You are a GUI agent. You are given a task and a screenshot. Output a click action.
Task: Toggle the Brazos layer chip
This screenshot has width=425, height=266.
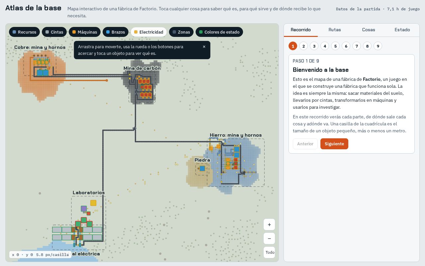point(116,32)
